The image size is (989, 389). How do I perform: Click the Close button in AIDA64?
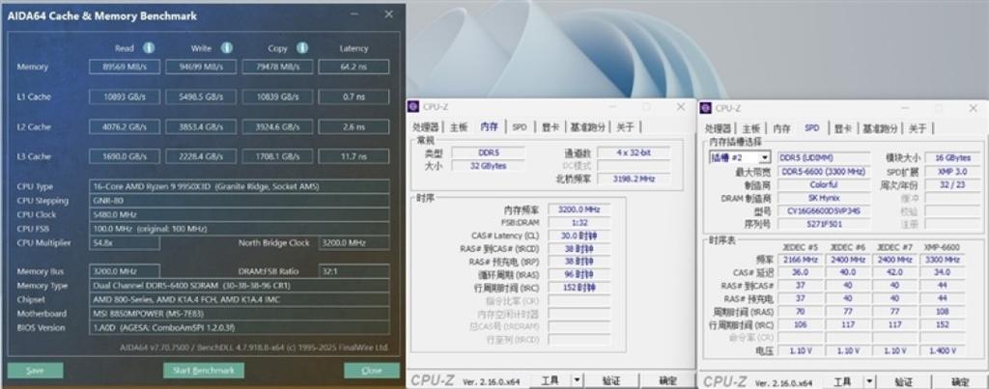click(x=372, y=370)
